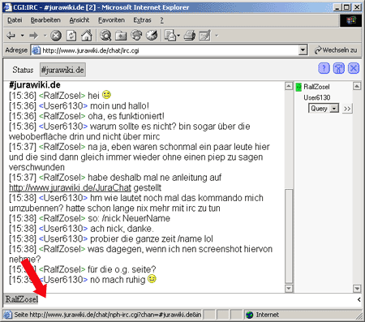This screenshot has width=365, height=322.
Task: Click the Refresh page icon
Action: [x=71, y=36]
